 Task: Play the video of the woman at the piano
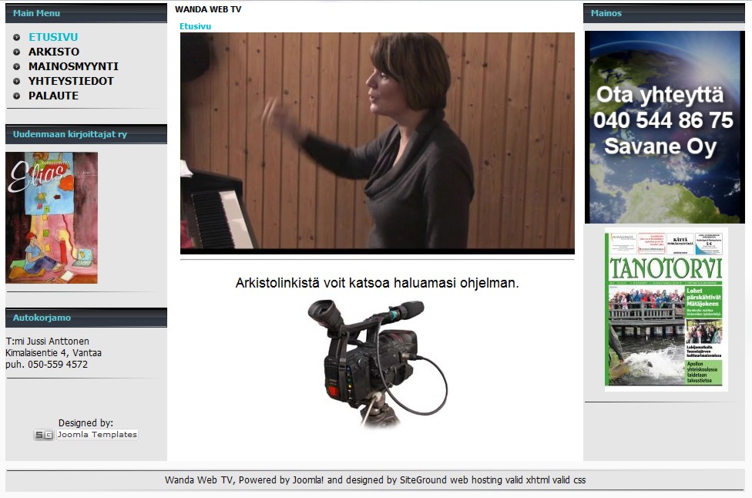[x=378, y=143]
